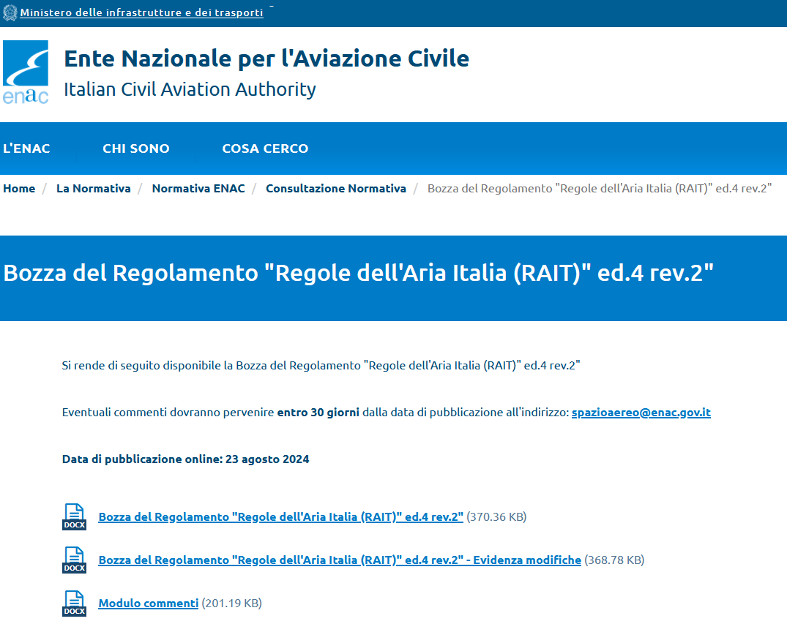787x624 pixels.
Task: Click the Italian Civil Aviation Authority subtitle
Action: coord(190,90)
